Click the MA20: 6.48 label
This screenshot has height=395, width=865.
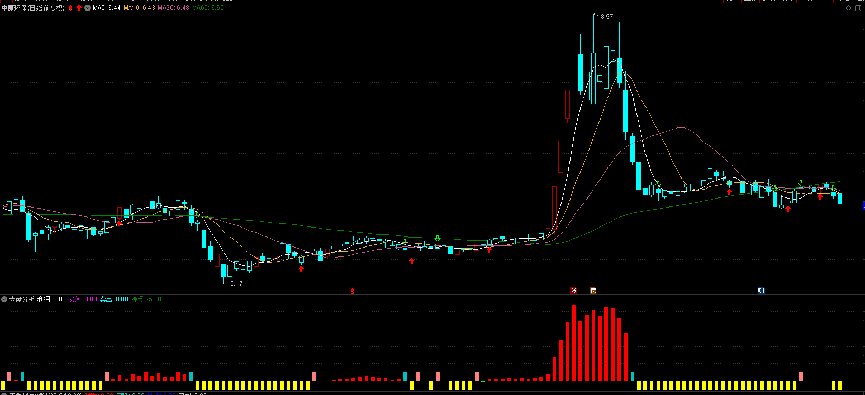click(x=174, y=8)
